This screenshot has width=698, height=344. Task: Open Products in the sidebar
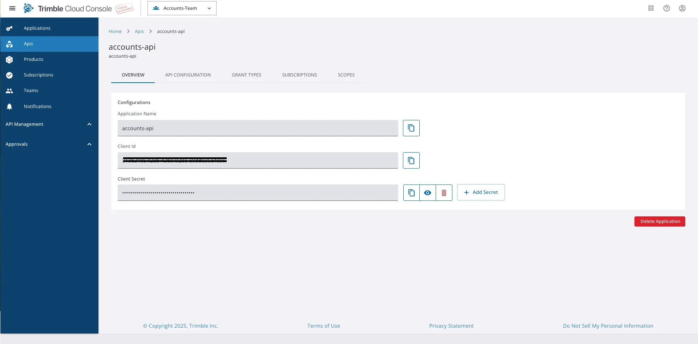pyautogui.click(x=49, y=59)
